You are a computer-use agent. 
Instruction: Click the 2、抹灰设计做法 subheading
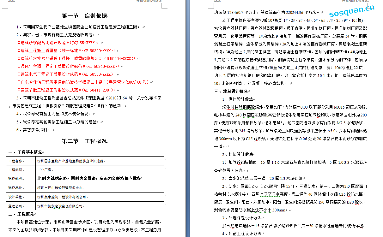[x=237, y=154]
